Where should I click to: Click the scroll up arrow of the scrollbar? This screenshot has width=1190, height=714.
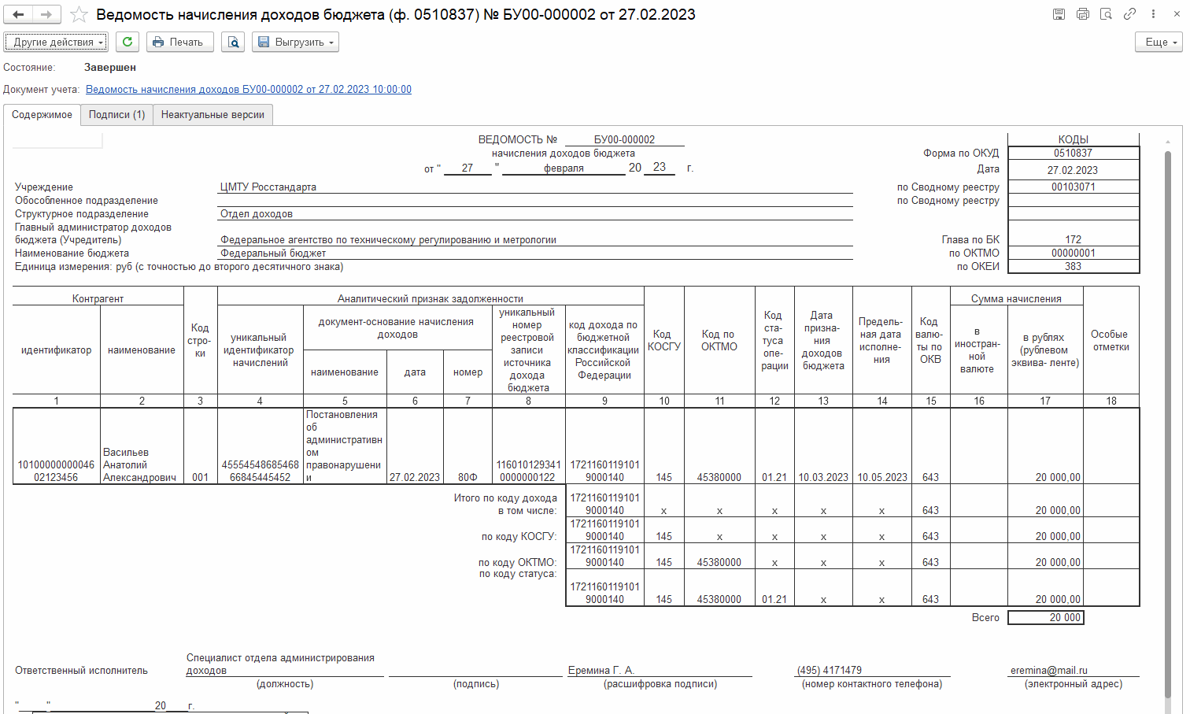pyautogui.click(x=1168, y=142)
